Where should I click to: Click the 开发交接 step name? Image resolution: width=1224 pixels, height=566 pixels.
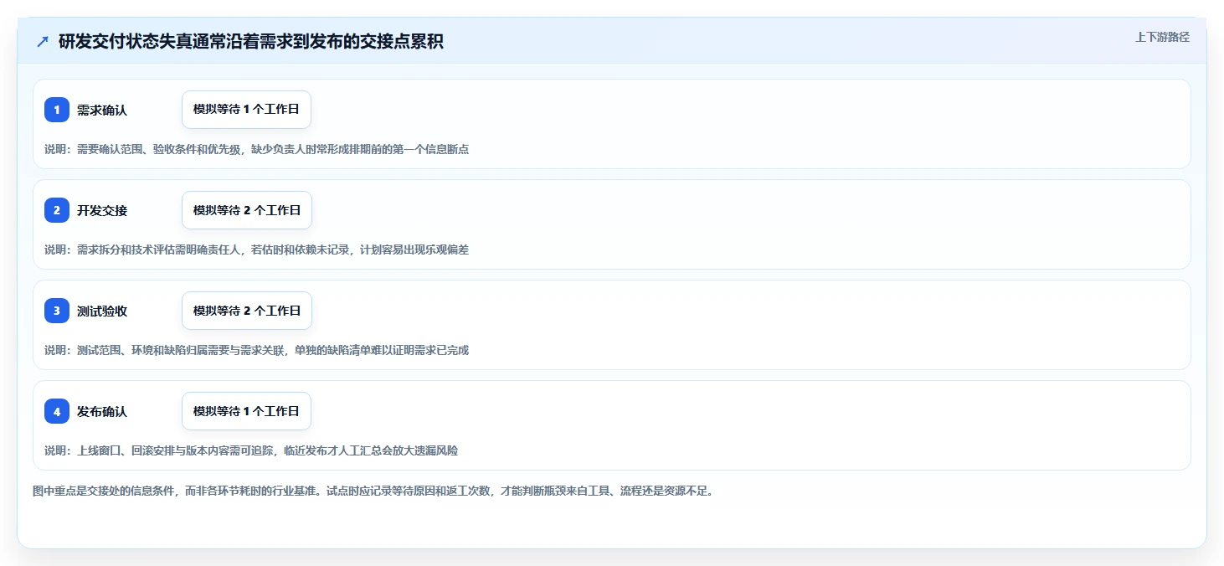(102, 210)
